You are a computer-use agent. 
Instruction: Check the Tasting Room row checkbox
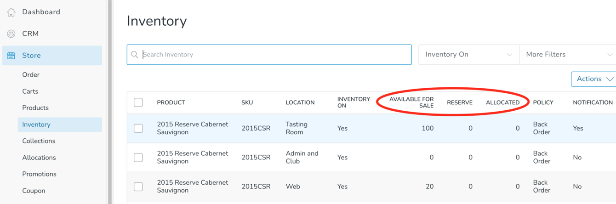(x=138, y=128)
